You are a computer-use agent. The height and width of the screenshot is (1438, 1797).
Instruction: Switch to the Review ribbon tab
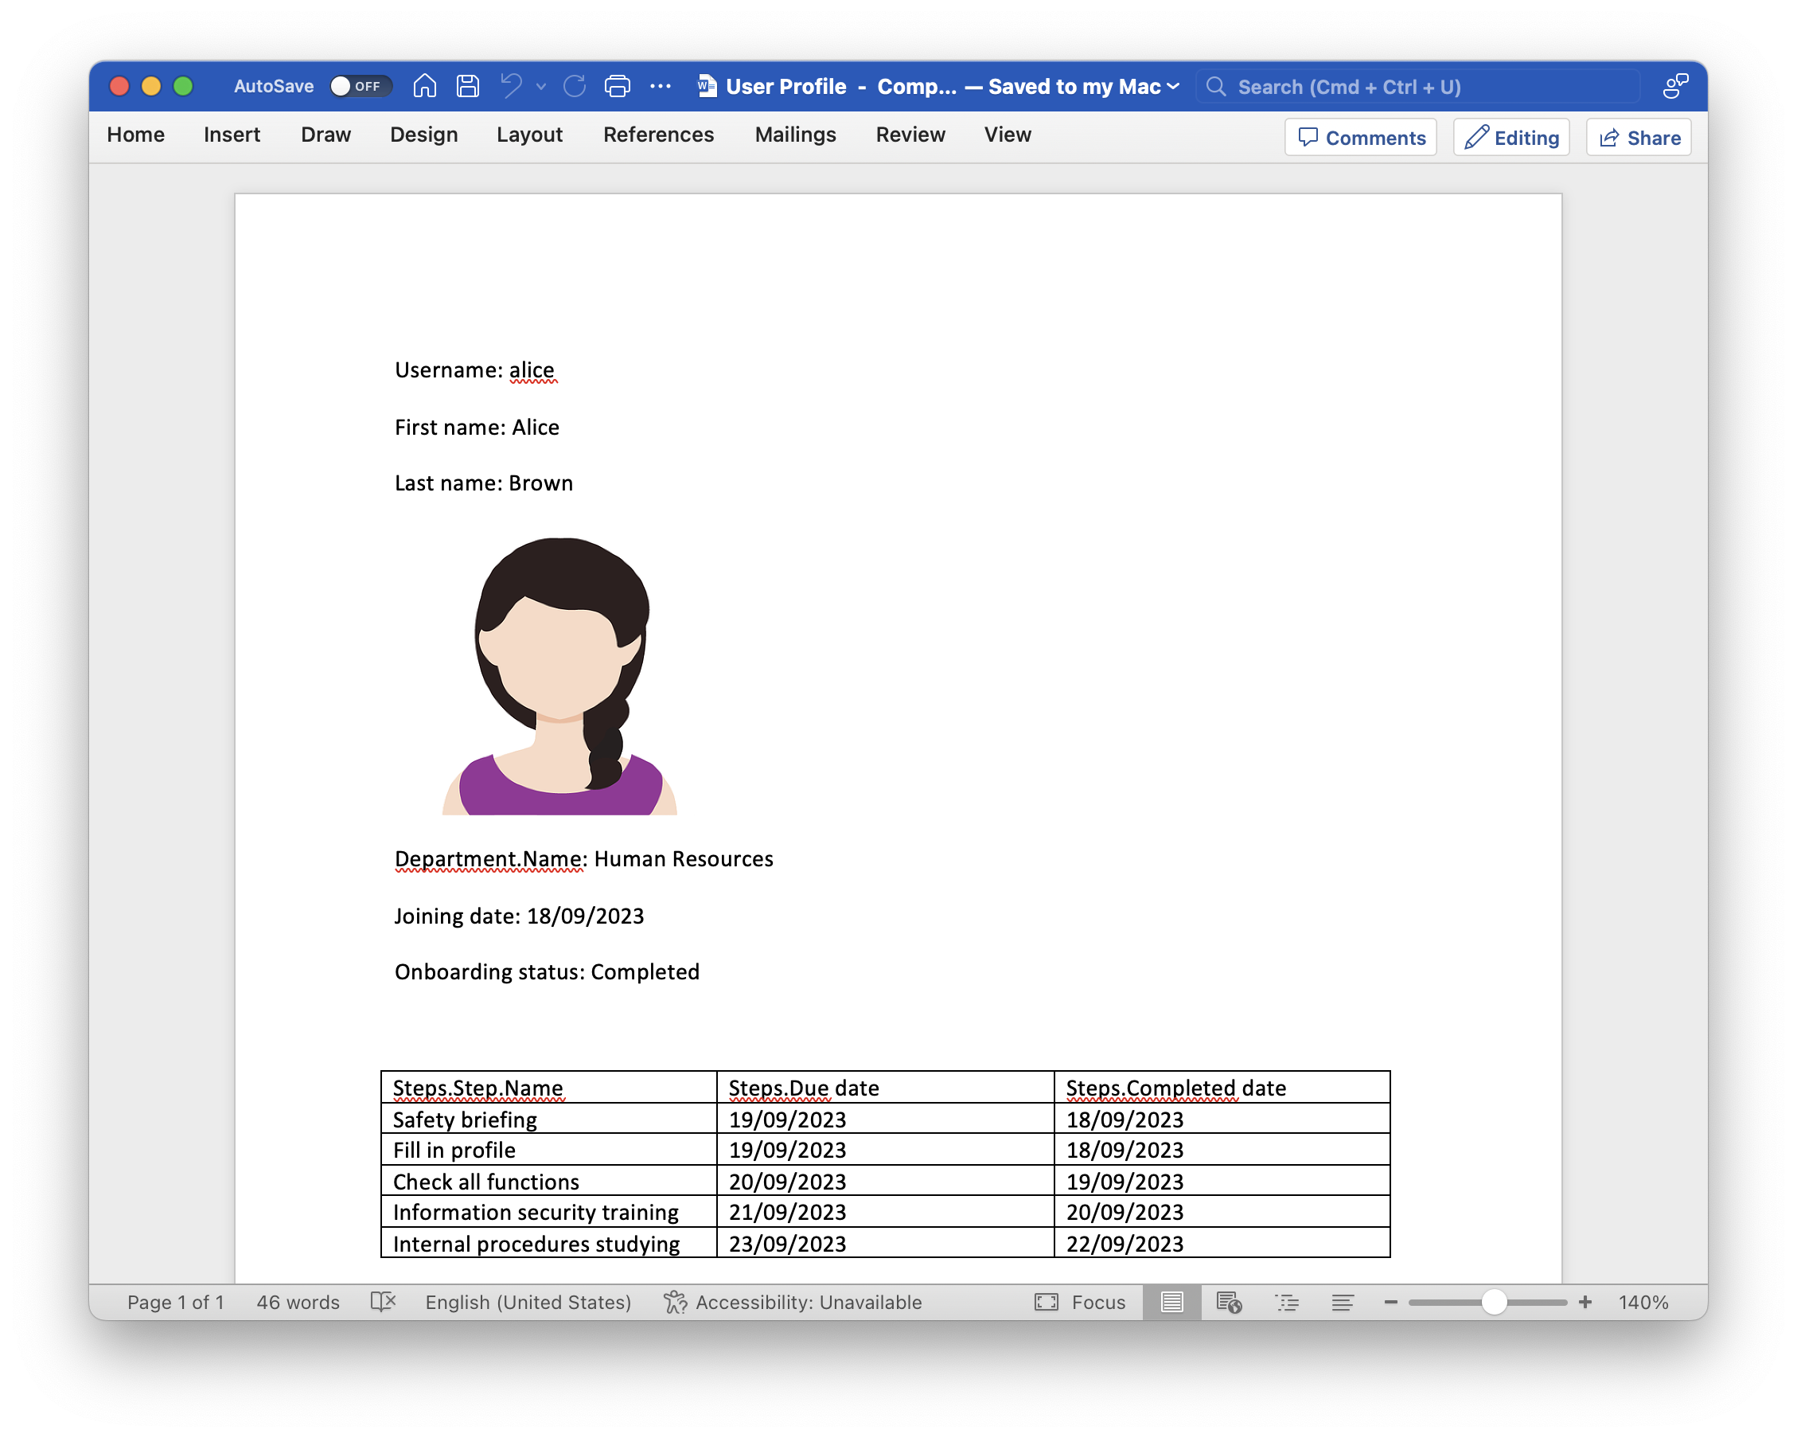[910, 135]
